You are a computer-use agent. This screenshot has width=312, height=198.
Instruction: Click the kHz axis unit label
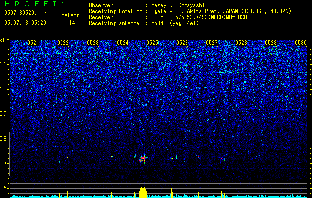[4, 40]
